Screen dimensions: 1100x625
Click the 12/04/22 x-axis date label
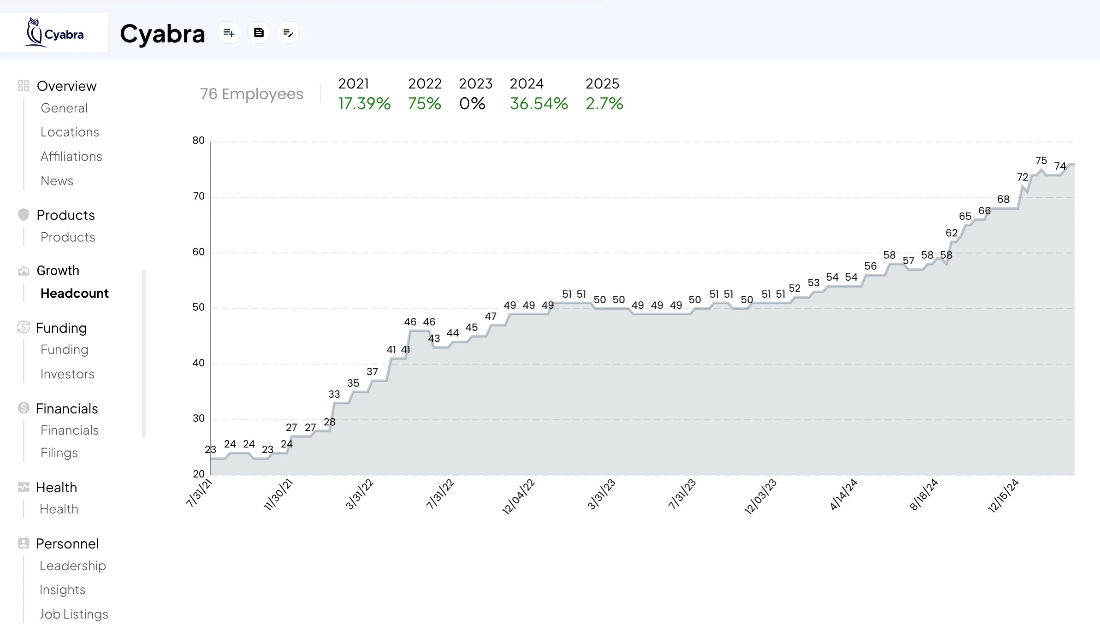(518, 496)
